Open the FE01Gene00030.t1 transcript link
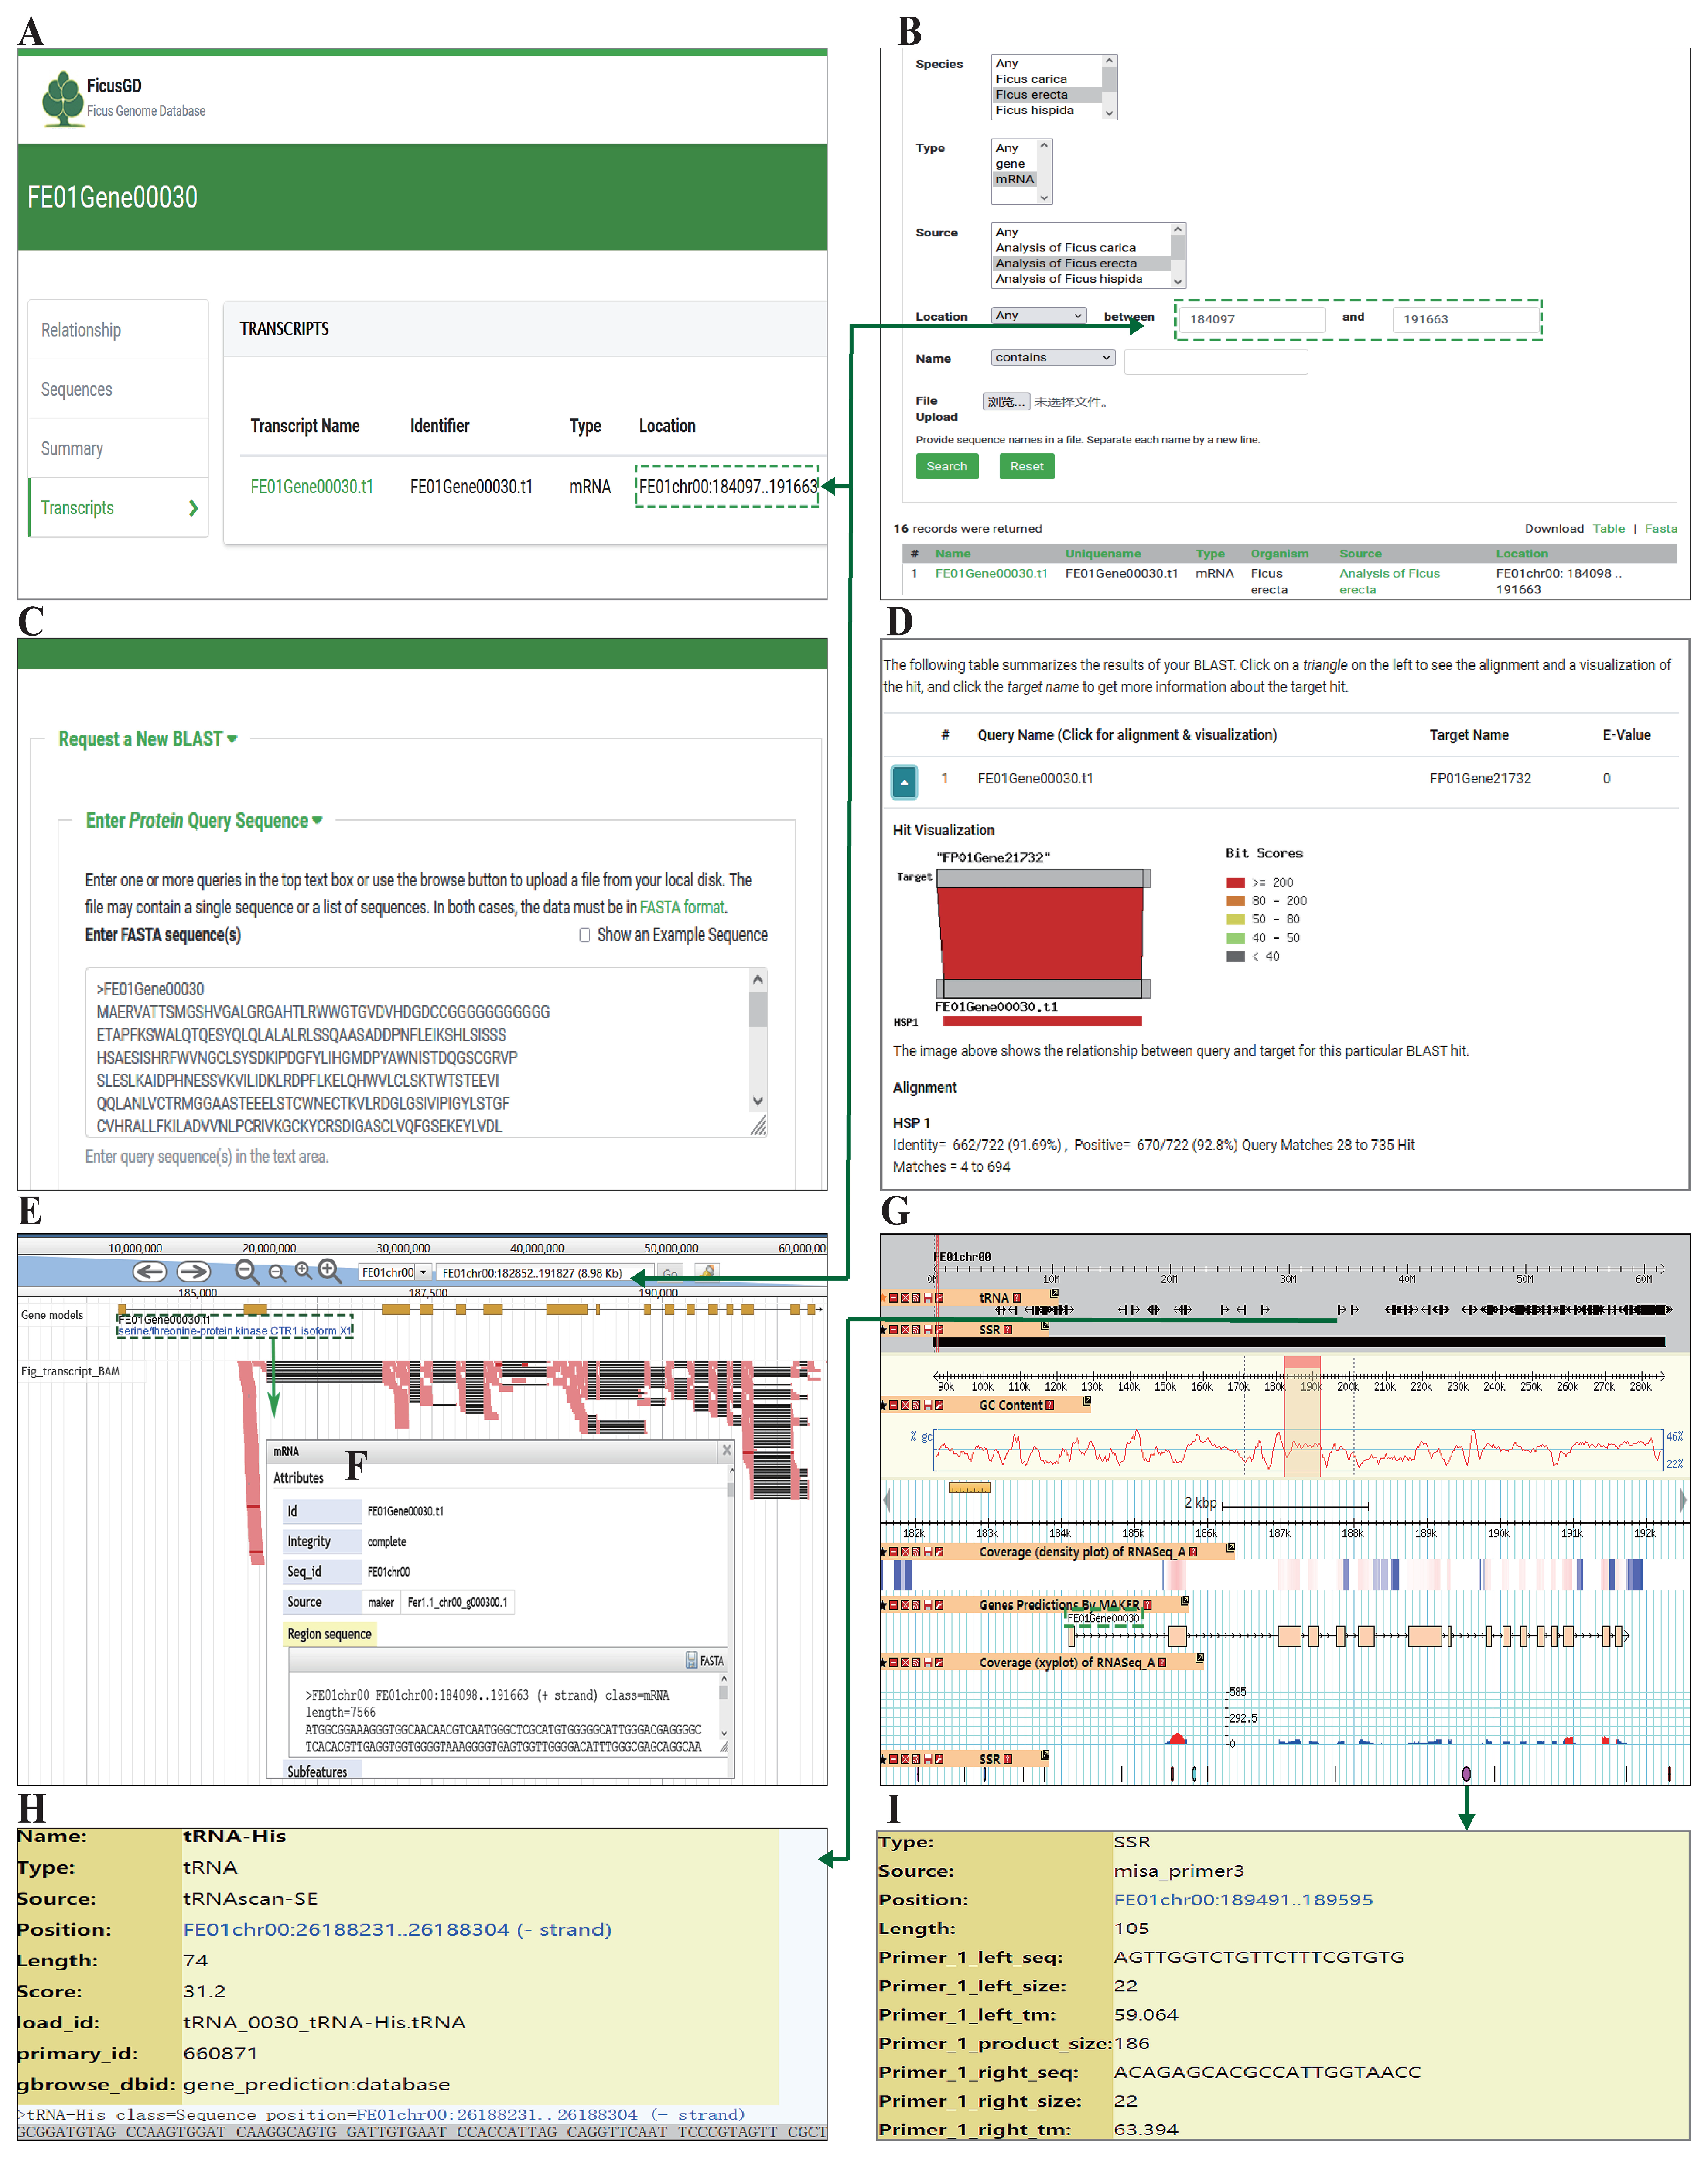 311,487
